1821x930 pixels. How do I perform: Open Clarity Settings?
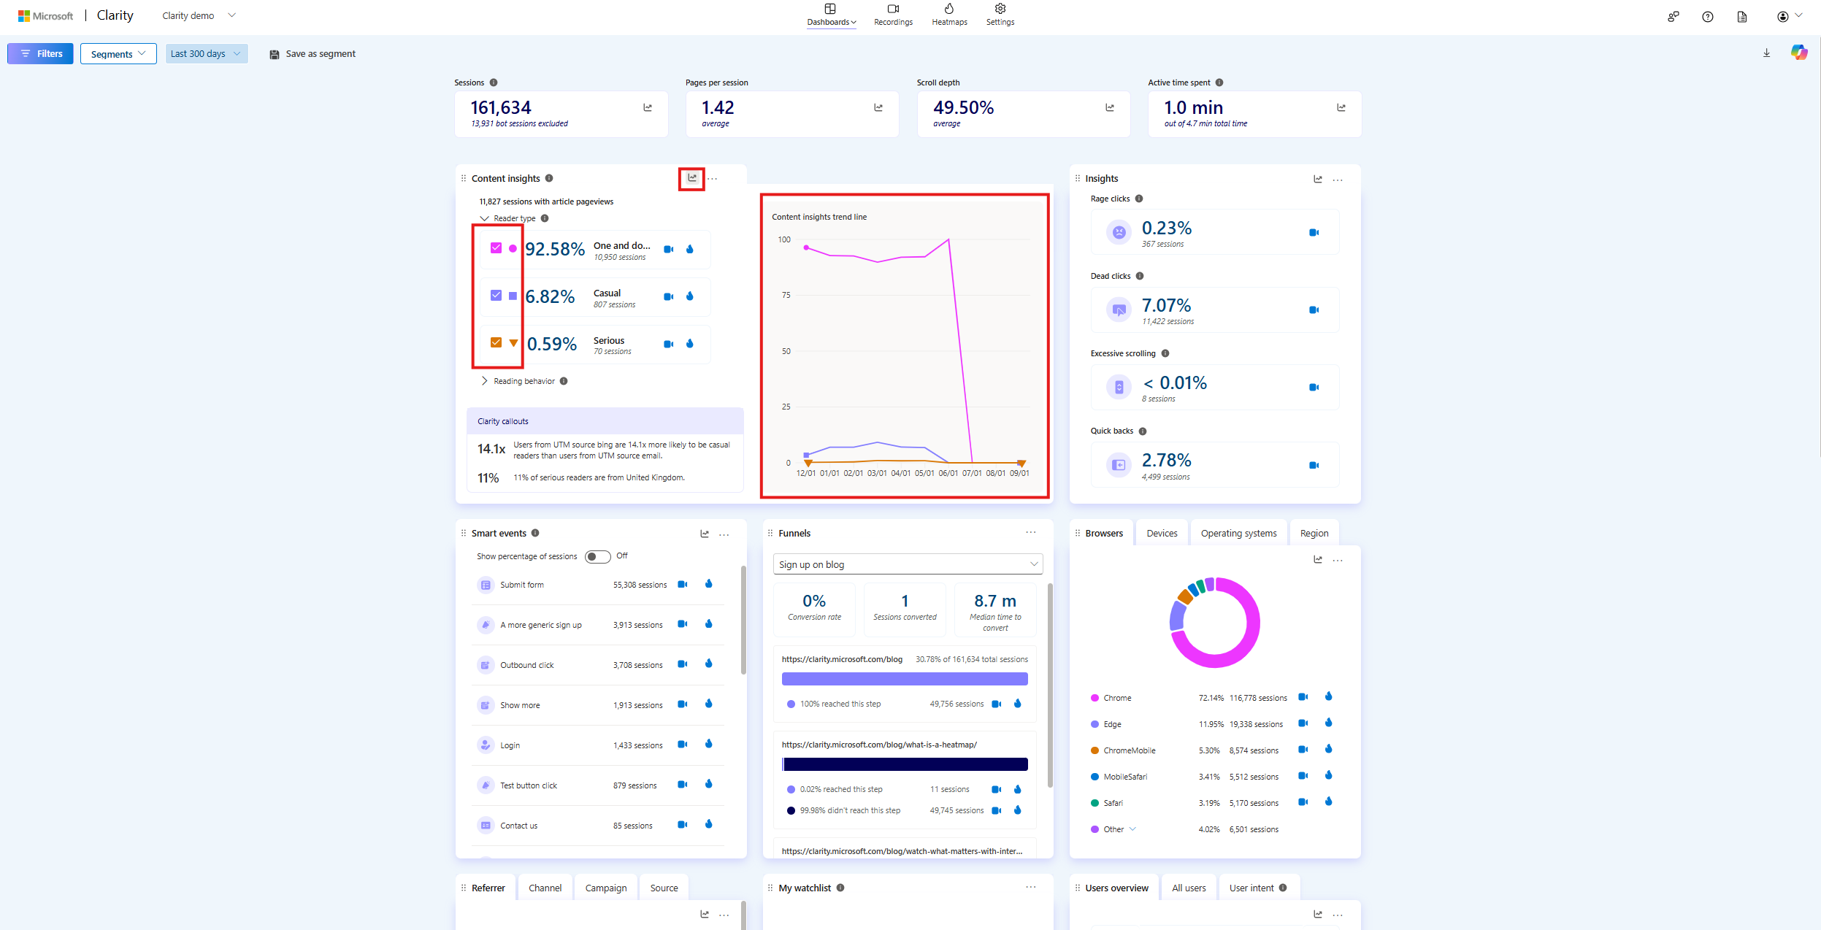click(x=1000, y=15)
